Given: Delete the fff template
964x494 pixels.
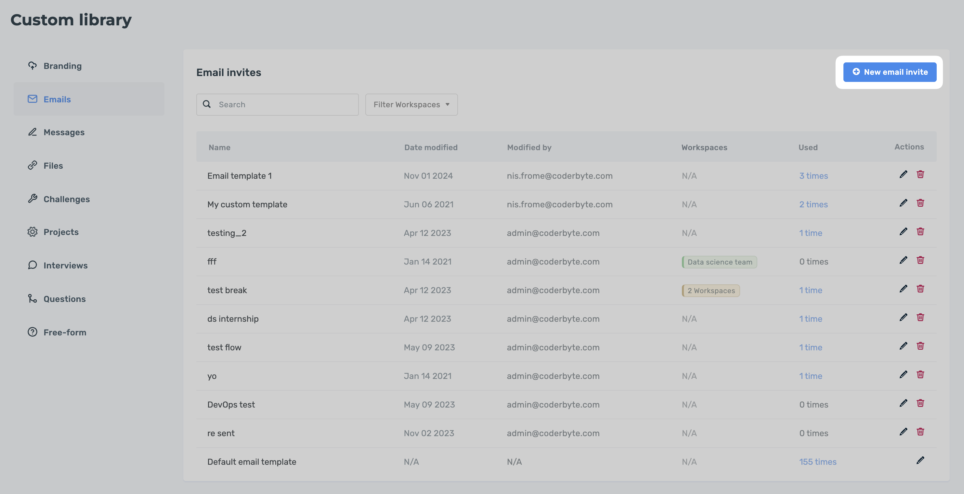Looking at the screenshot, I should point(920,260).
